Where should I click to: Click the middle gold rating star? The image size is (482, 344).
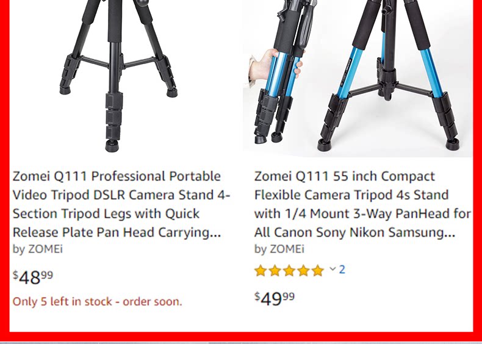[x=289, y=271]
